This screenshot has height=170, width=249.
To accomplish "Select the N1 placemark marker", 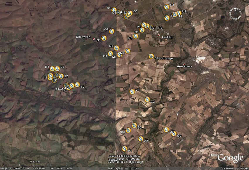I will [110, 53].
